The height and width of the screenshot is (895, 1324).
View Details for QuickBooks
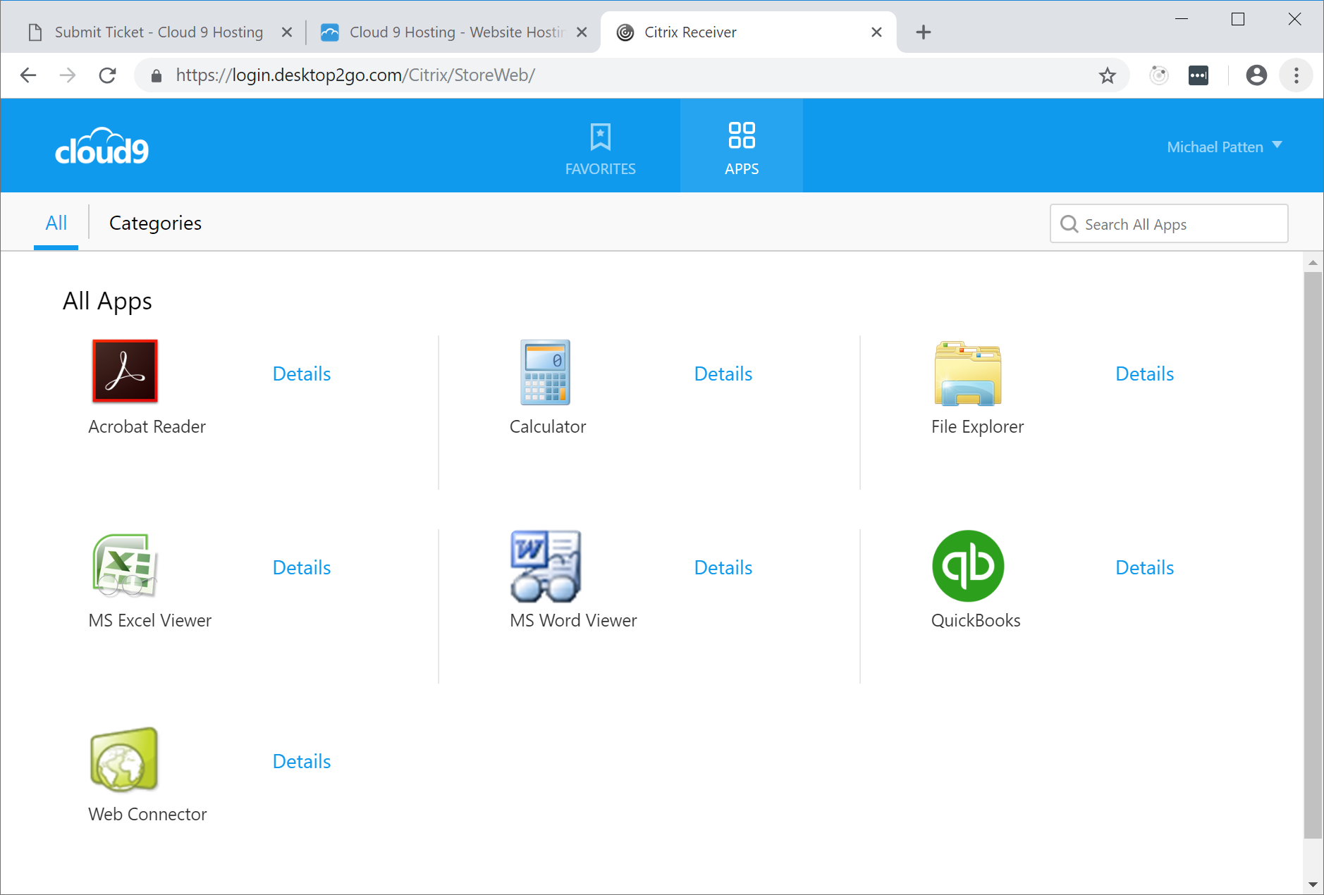pyautogui.click(x=1145, y=567)
